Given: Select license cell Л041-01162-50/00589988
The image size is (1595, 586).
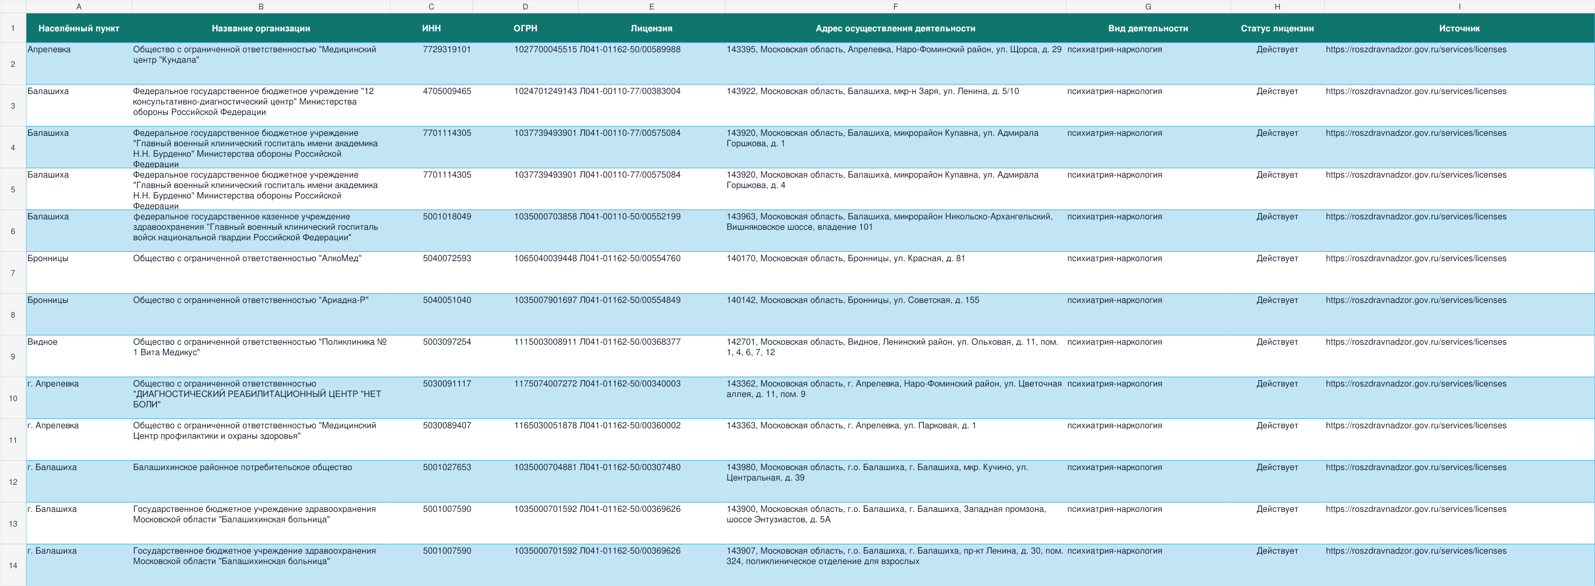Looking at the screenshot, I should [x=651, y=64].
